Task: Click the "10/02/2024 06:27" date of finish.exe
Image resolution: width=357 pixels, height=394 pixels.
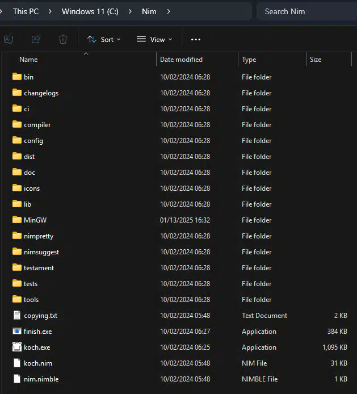Action: point(185,332)
